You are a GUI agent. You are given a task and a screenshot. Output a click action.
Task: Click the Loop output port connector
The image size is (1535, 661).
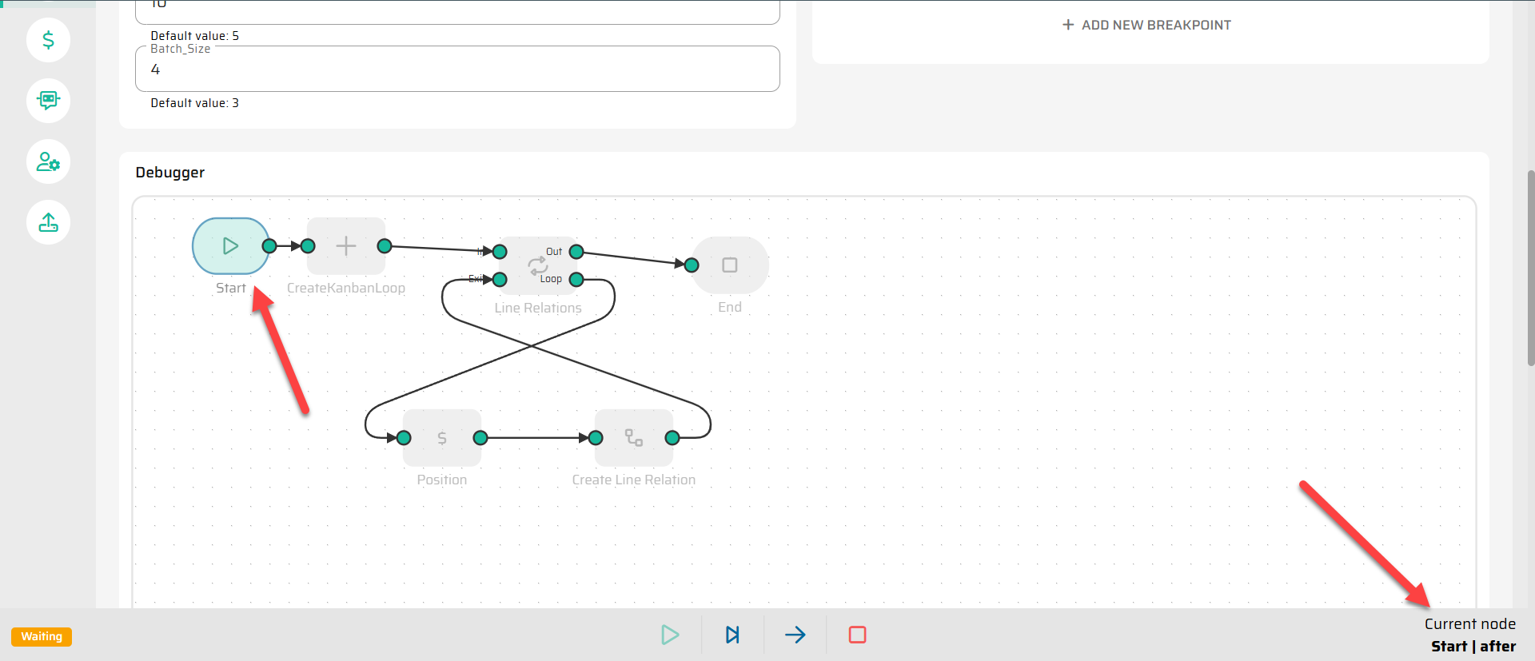click(x=576, y=280)
